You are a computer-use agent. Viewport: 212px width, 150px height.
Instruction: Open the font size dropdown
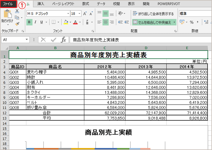[79, 13]
